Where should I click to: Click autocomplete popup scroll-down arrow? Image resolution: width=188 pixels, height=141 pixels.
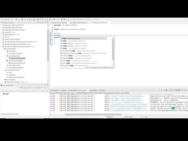click(x=113, y=65)
